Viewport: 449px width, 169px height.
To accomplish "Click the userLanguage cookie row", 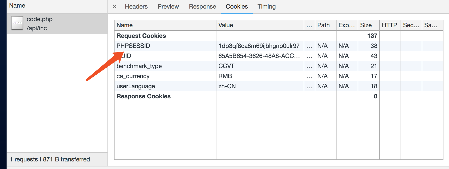I will pos(136,86).
